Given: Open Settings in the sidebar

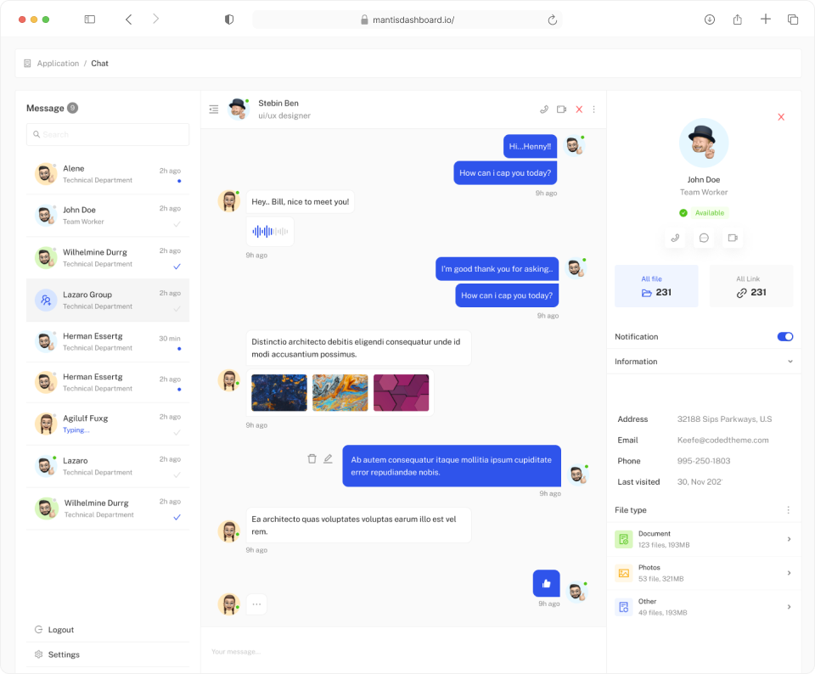Looking at the screenshot, I should coord(63,654).
